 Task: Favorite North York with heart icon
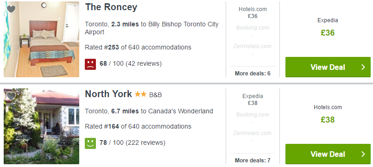[11, 96]
